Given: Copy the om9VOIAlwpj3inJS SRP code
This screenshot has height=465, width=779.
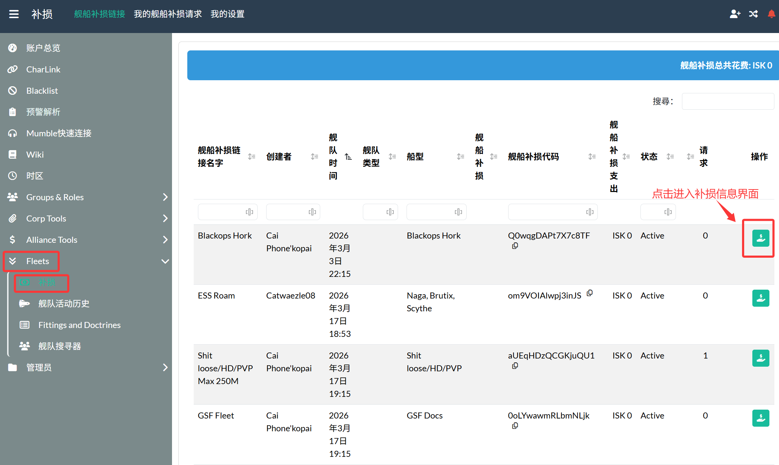Looking at the screenshot, I should point(590,293).
